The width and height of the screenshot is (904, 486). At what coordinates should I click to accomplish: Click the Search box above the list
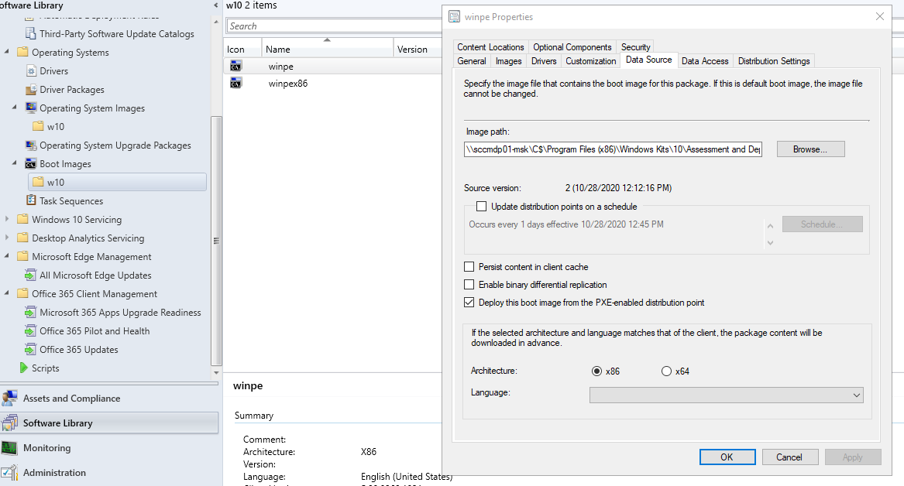pos(335,26)
